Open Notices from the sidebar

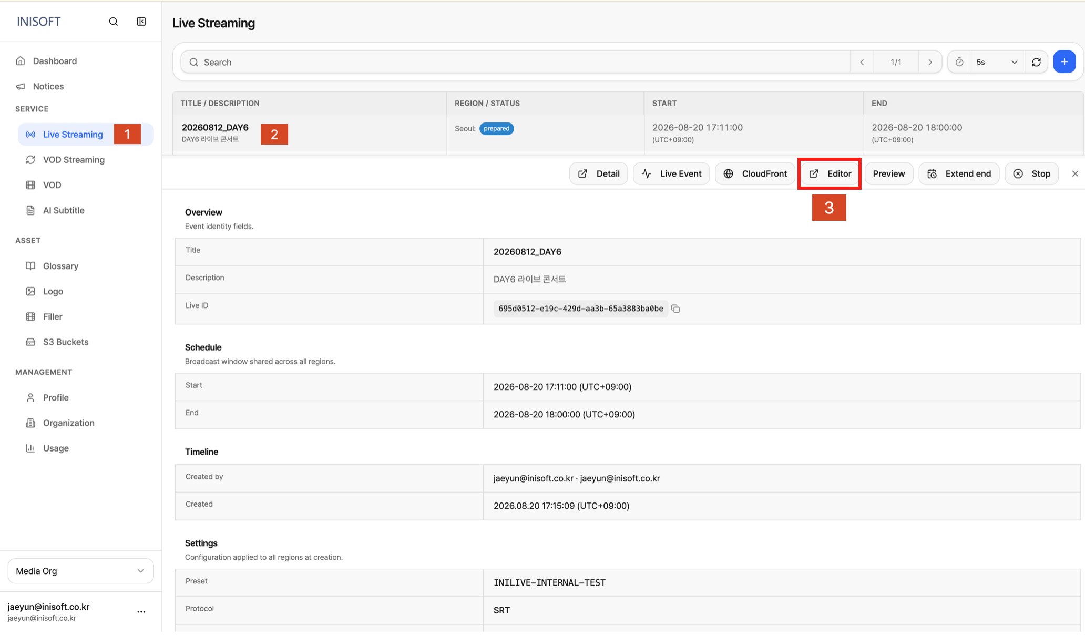tap(48, 86)
